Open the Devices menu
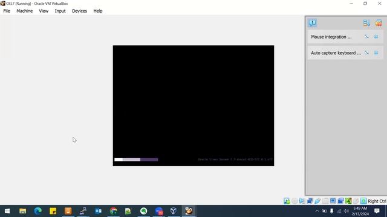 (79, 11)
